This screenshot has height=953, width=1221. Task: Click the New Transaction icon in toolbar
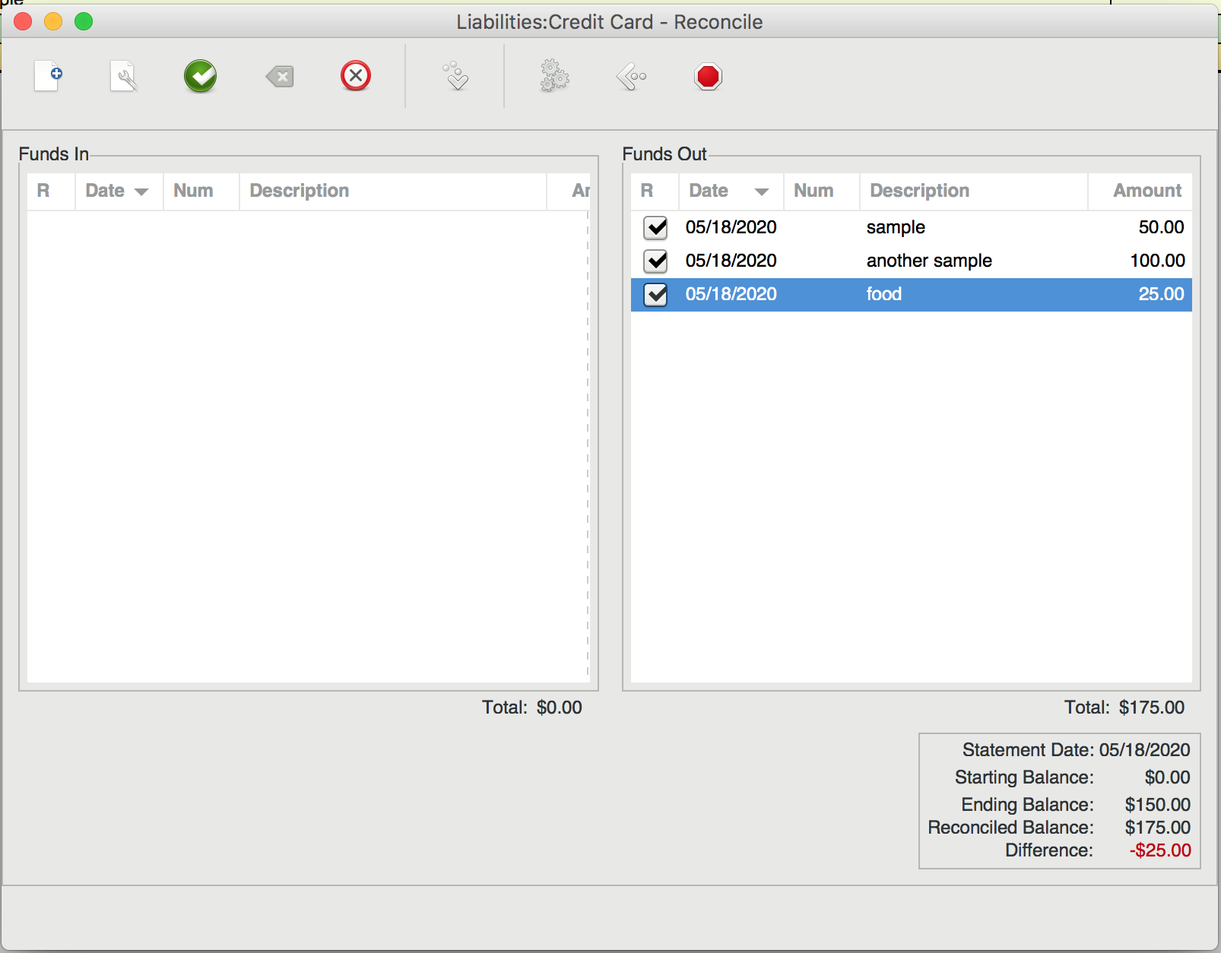click(48, 76)
